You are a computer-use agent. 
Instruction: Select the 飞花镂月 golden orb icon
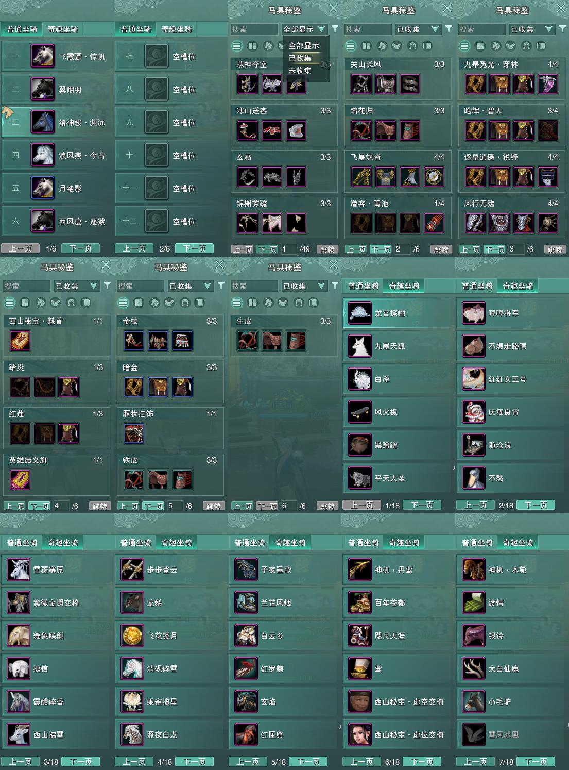[132, 635]
